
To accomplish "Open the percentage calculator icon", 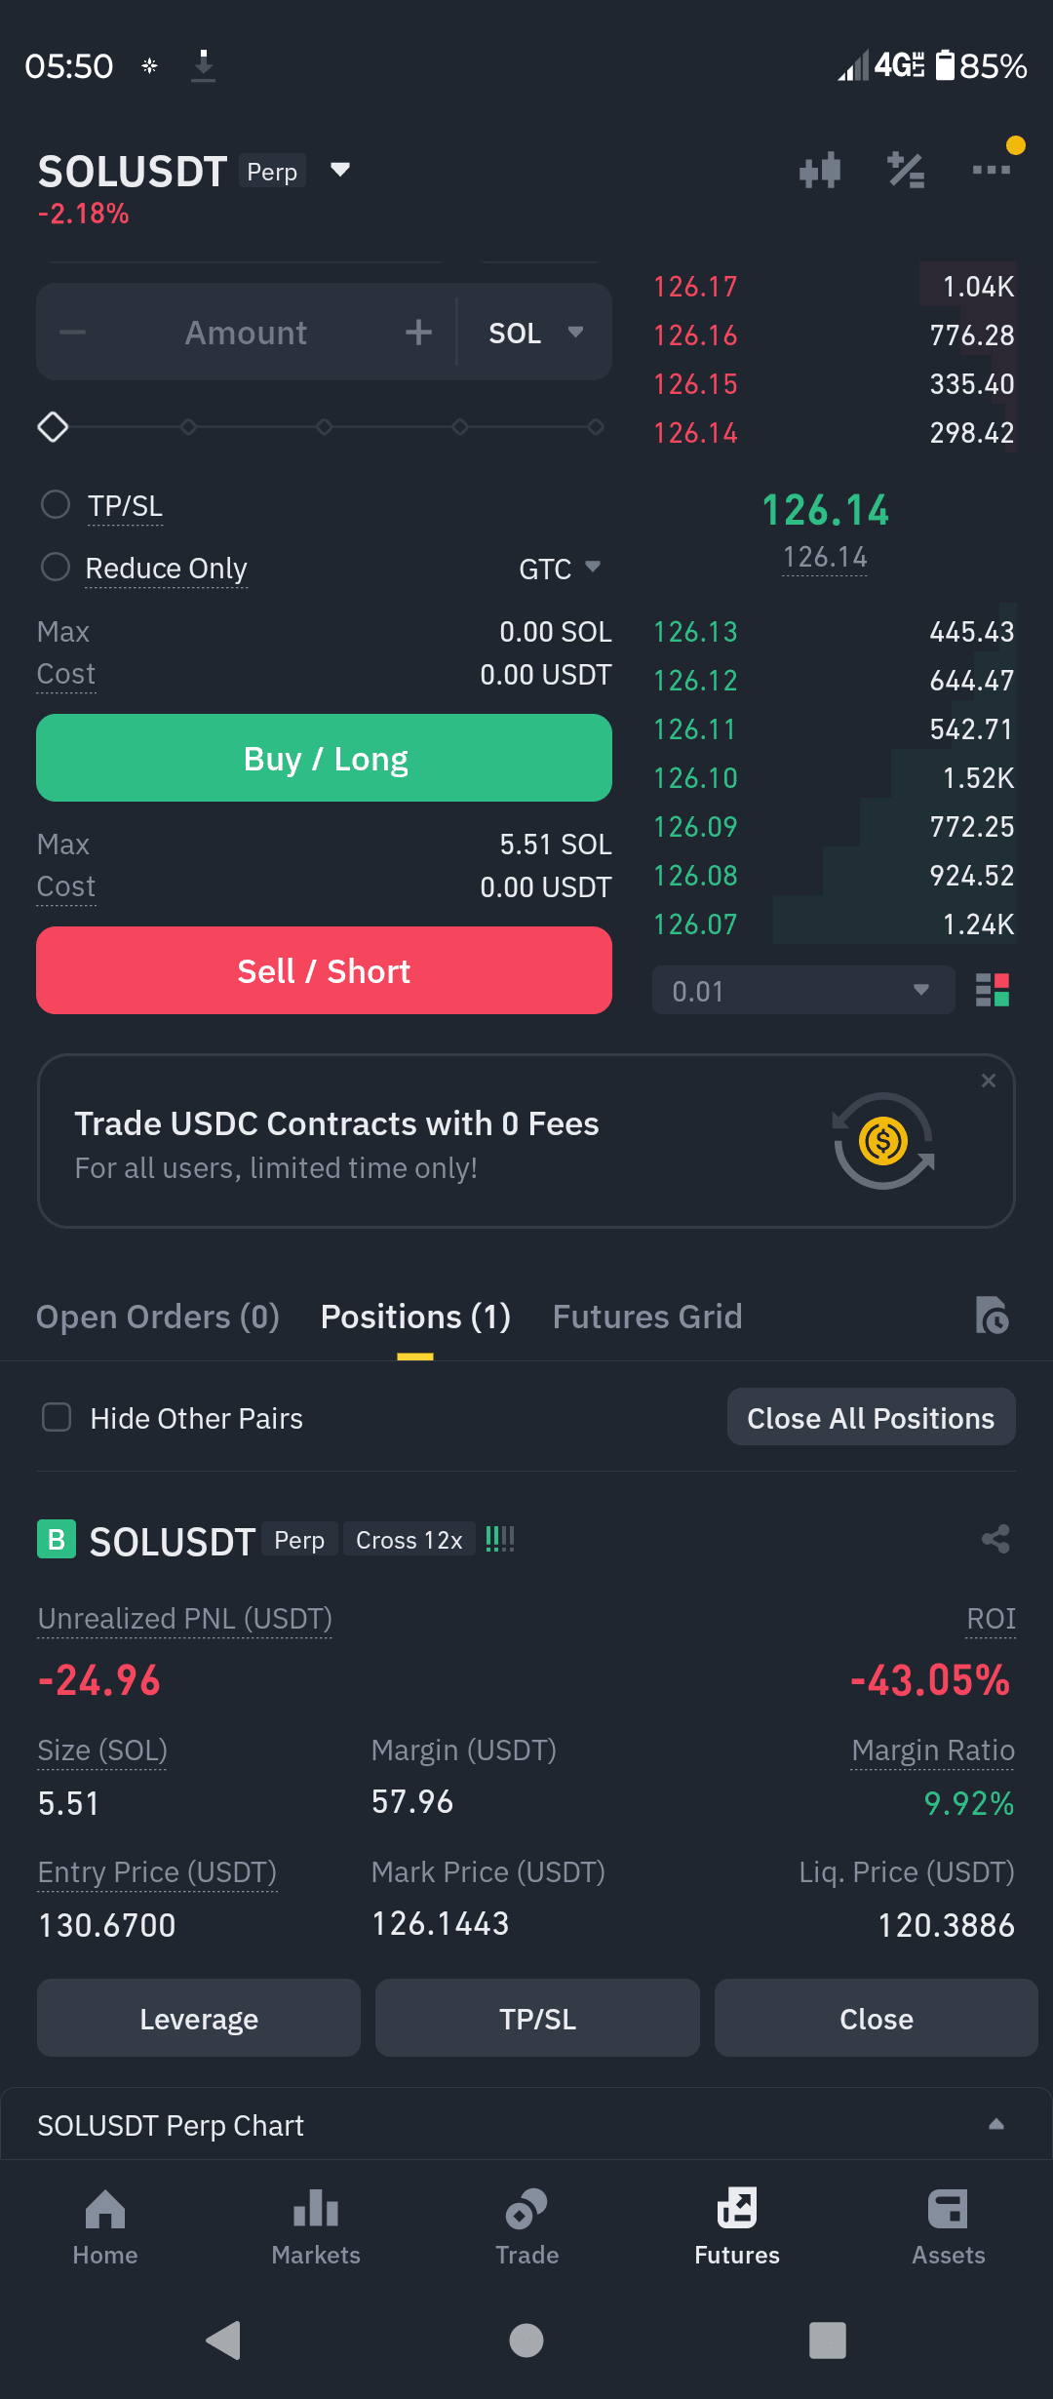I will pos(906,171).
